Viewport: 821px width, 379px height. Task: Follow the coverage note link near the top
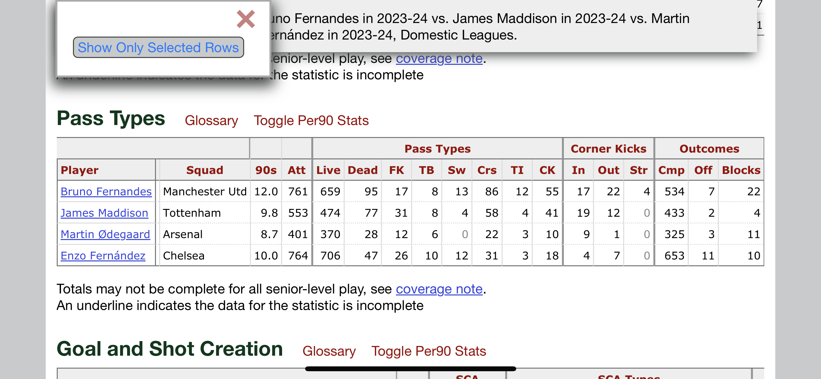[x=439, y=58]
